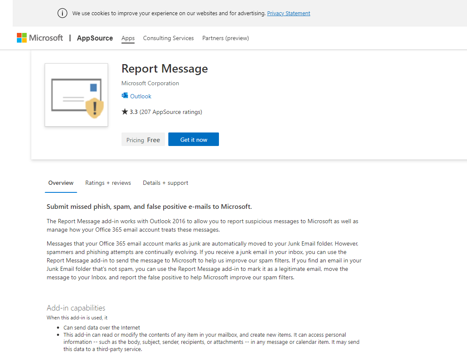Open the Report Message app thumbnail
This screenshot has width=467, height=362.
pos(76,95)
